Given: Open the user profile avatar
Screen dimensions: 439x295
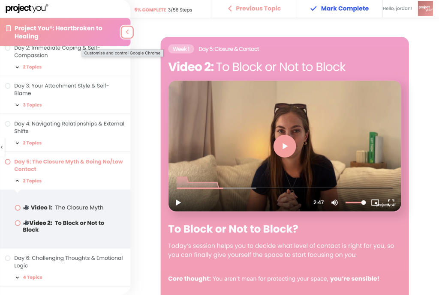Looking at the screenshot, I should [x=425, y=9].
